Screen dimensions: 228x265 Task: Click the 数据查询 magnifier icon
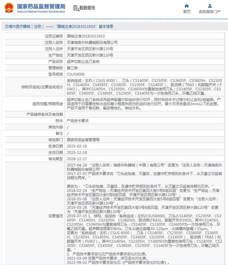click(76, 8)
